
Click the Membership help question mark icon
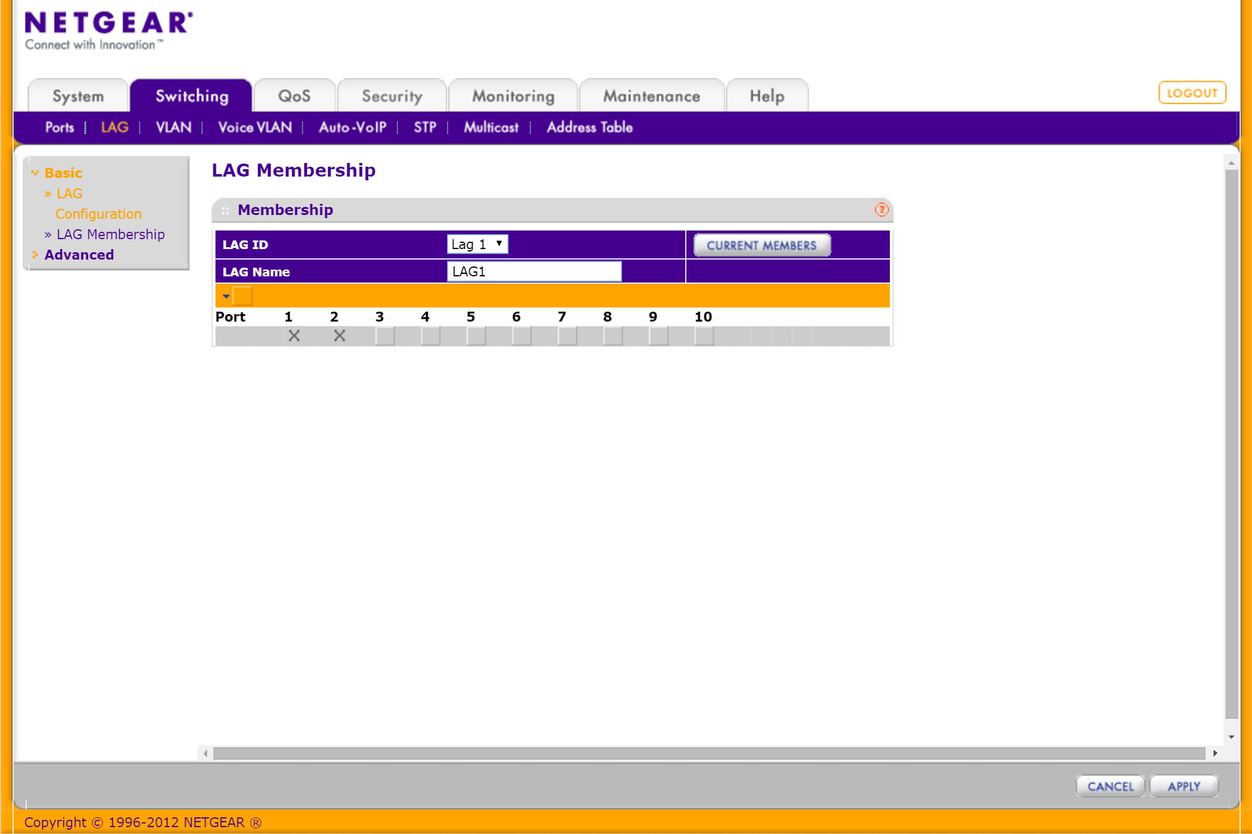(x=881, y=210)
